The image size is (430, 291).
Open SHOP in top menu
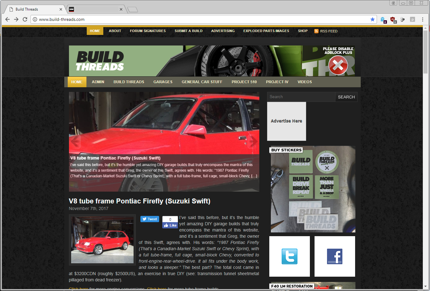tap(303, 31)
